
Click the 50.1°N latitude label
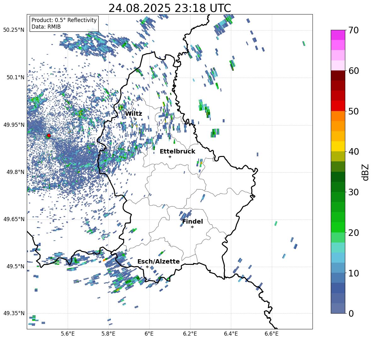click(x=15, y=77)
